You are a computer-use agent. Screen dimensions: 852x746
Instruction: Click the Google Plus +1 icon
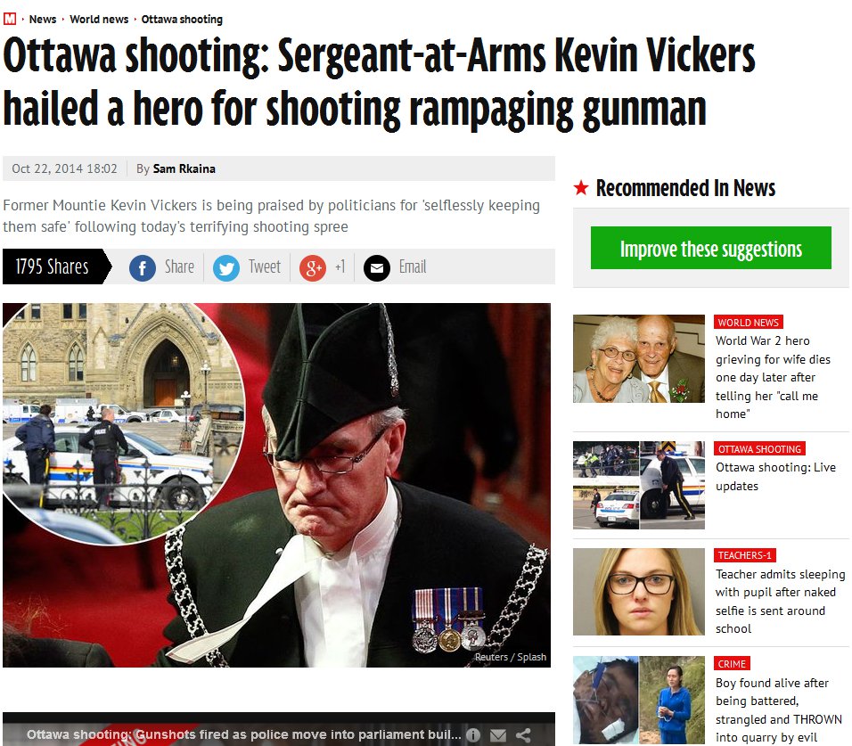[313, 267]
